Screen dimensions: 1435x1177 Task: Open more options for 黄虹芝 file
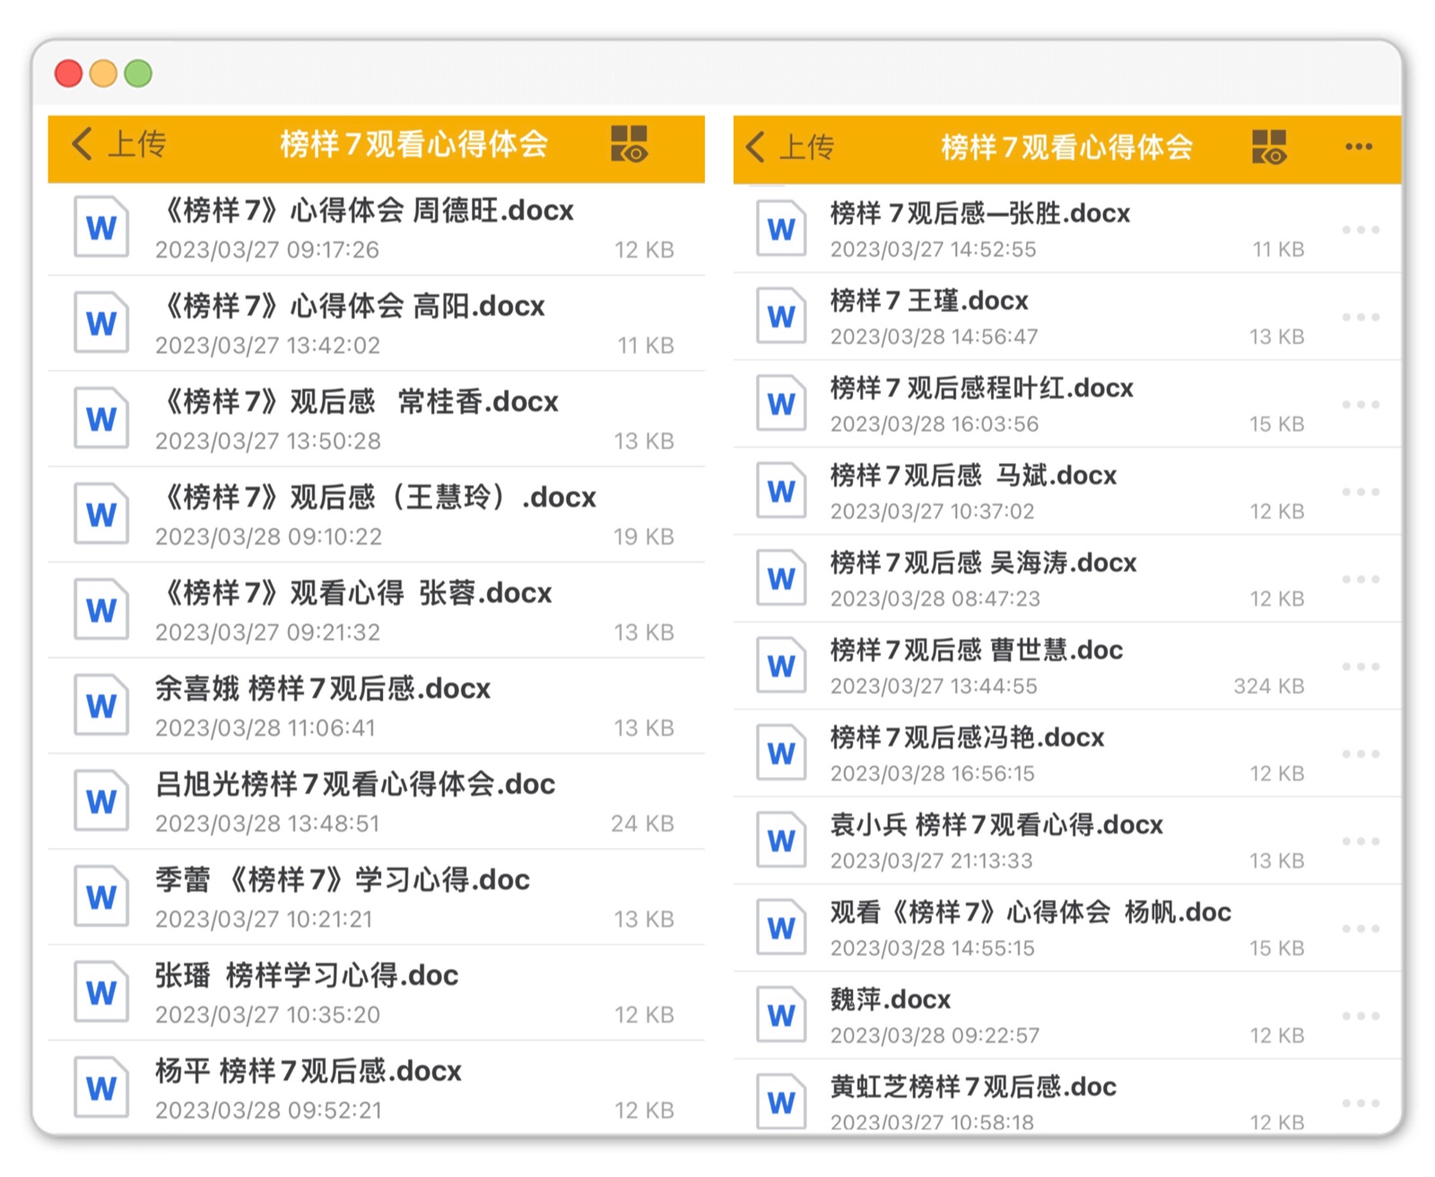(x=1361, y=1103)
